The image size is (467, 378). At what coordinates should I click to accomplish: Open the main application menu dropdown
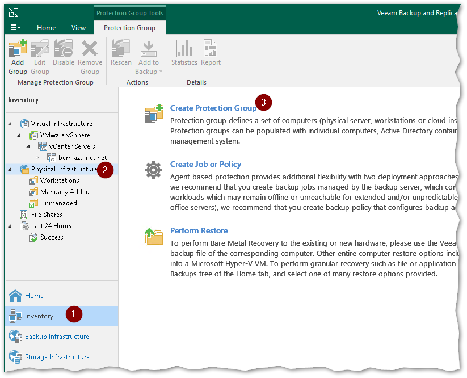point(15,27)
